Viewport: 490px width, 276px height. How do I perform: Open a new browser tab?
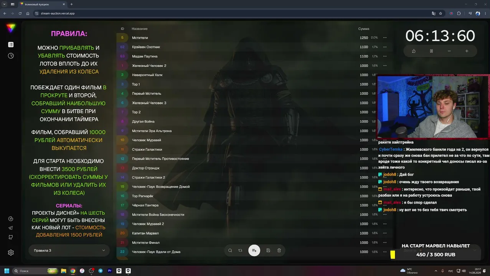click(x=71, y=4)
